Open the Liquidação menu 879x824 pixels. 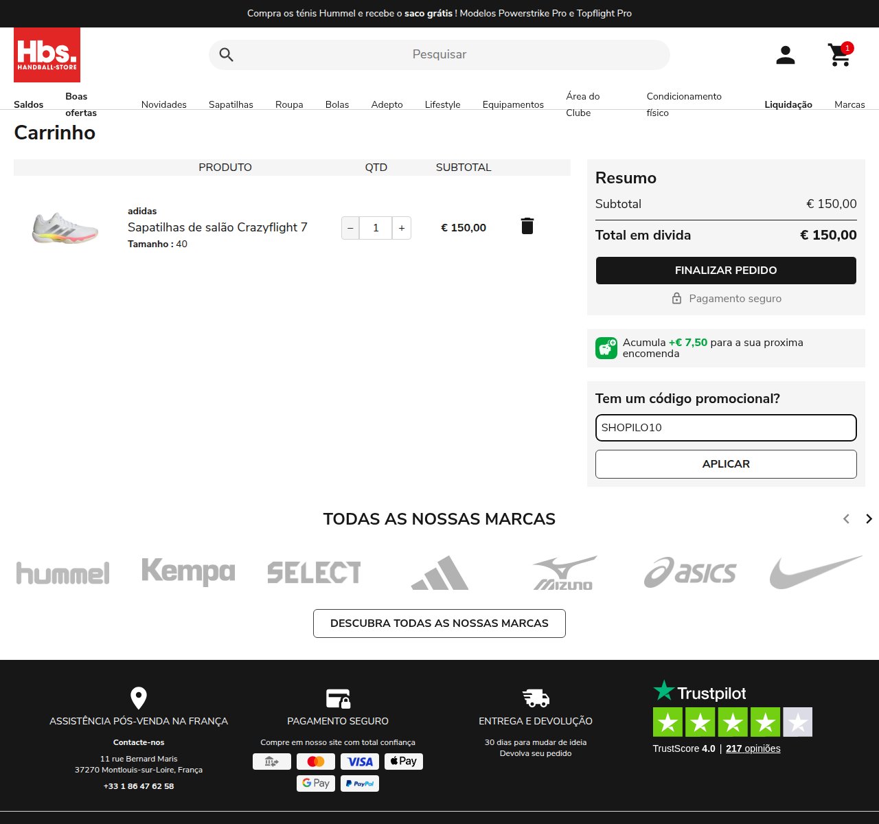(x=788, y=104)
